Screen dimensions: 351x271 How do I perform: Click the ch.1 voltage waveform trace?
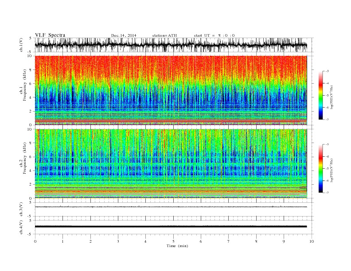click(x=171, y=45)
